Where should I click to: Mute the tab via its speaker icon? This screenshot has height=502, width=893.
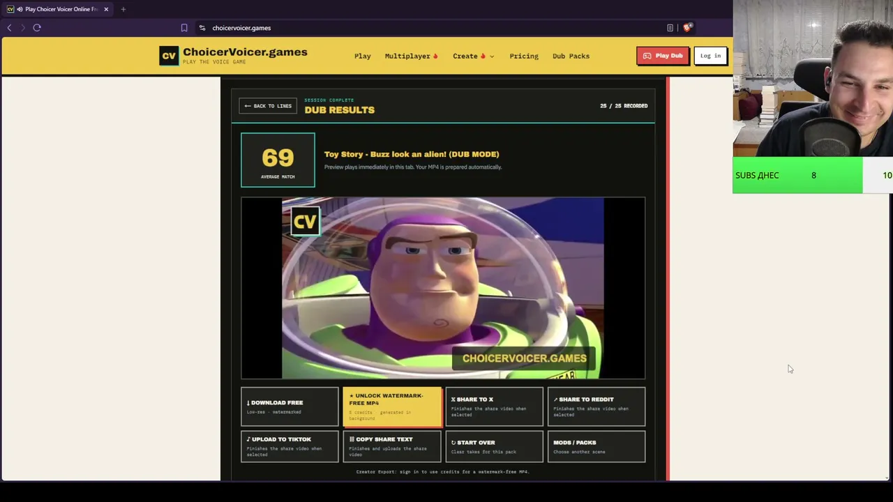[x=20, y=9]
